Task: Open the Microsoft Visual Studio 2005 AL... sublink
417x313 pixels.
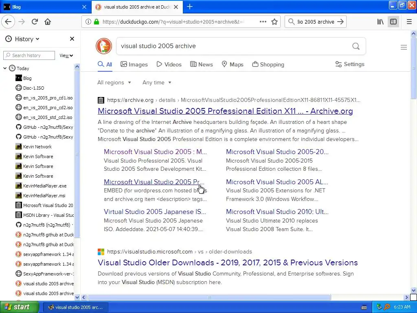Action: pos(277,182)
